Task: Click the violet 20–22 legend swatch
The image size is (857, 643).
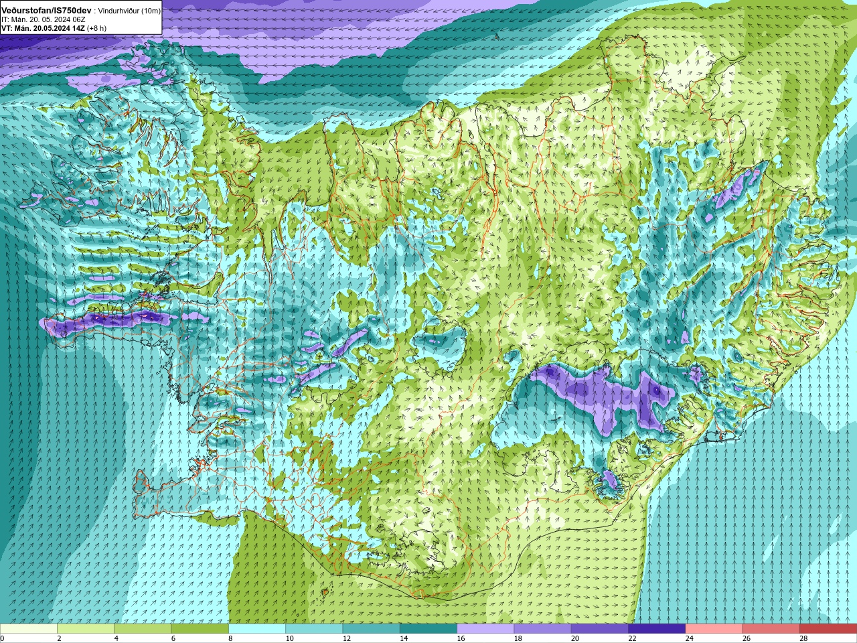Action: click(600, 629)
